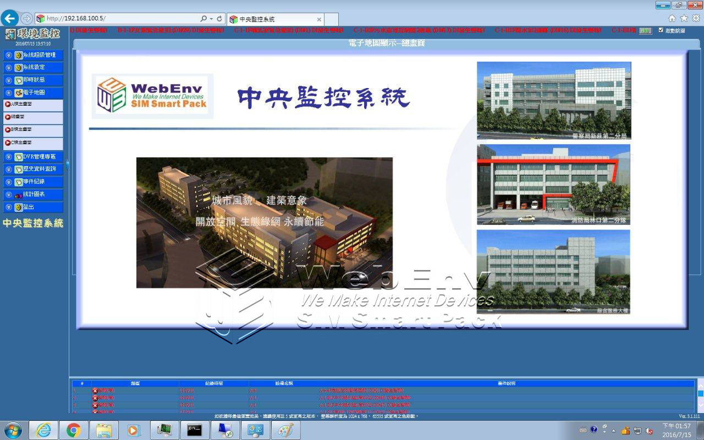Expand the 即時狀態 chevron
The height and width of the screenshot is (440, 704).
(8, 80)
